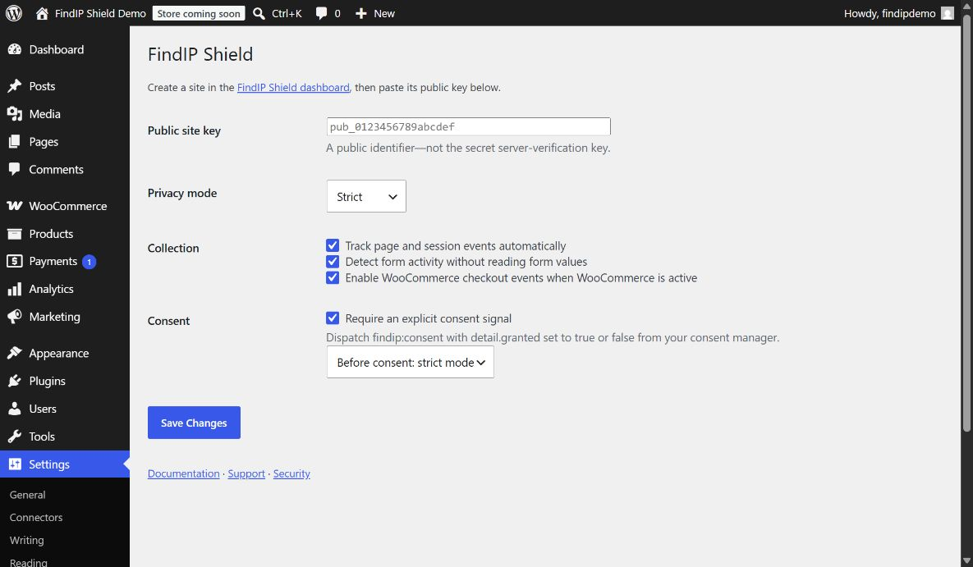Open the Posts menu item
The image size is (973, 567).
(x=65, y=86)
